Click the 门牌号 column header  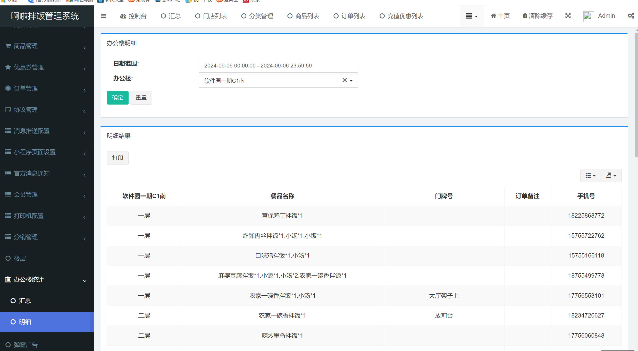click(x=444, y=196)
